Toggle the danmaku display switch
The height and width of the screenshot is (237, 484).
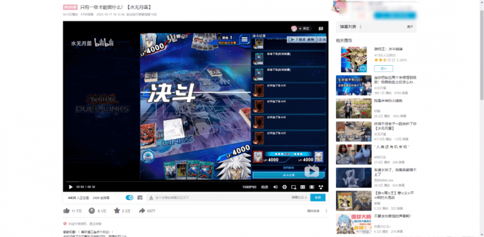(x=129, y=197)
